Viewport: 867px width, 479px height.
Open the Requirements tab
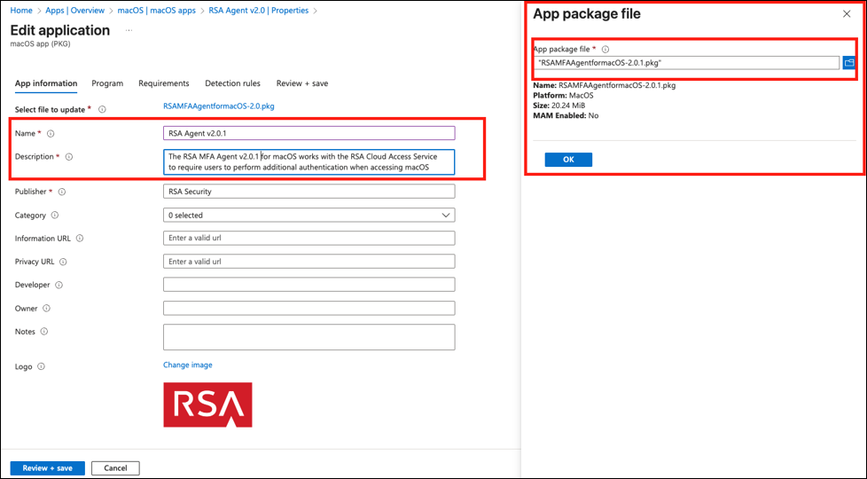[163, 83]
